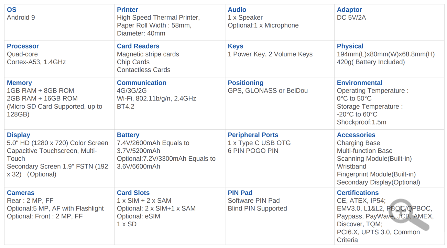The height and width of the screenshot is (248, 447).
Task: Click the Audio section title
Action: coord(237,10)
